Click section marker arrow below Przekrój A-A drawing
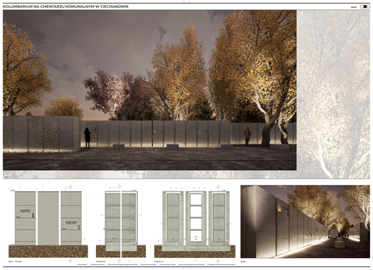The image size is (373, 270). tap(218, 261)
